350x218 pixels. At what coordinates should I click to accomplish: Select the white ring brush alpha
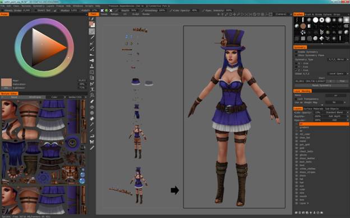click(321, 20)
